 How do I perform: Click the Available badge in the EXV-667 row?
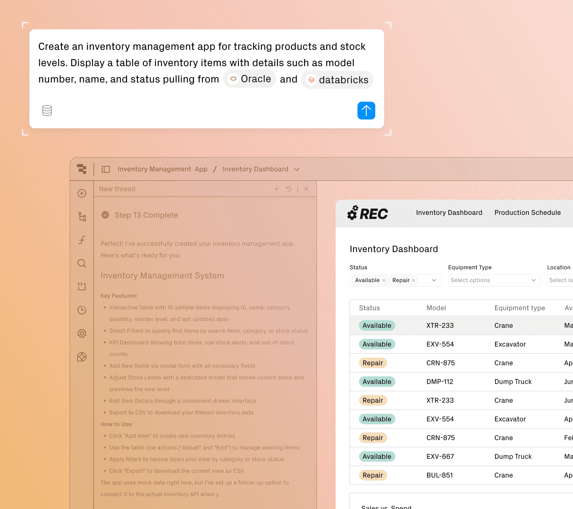377,456
